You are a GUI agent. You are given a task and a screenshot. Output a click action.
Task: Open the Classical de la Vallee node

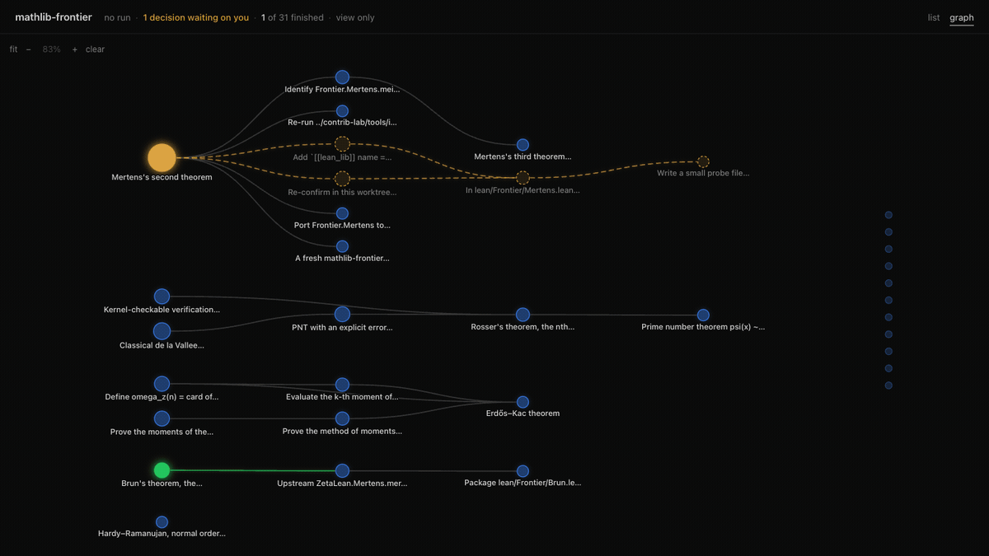(x=162, y=331)
